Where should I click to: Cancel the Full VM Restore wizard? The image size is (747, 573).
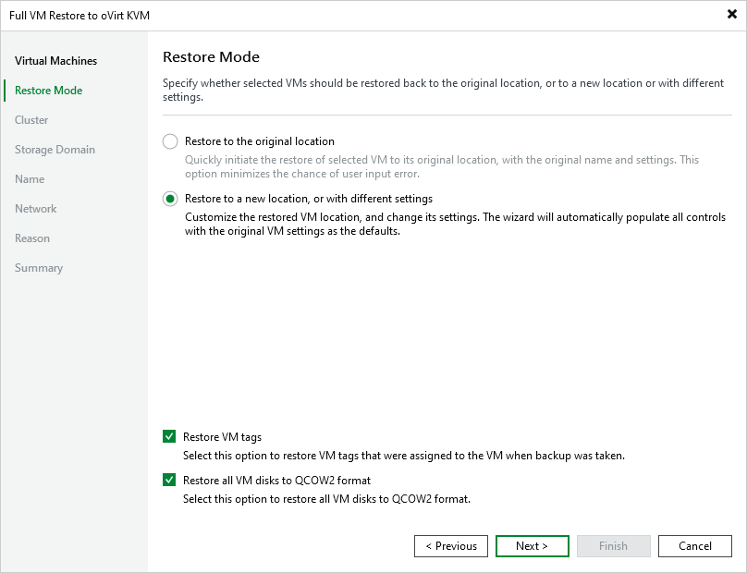(694, 545)
